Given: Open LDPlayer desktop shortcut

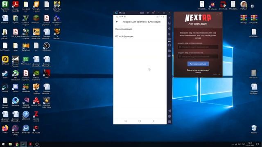Looking at the screenshot, I should (5, 60).
